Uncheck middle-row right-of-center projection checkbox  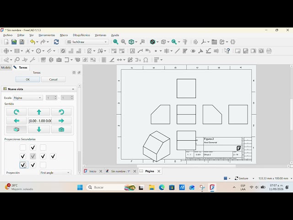(x=43, y=156)
